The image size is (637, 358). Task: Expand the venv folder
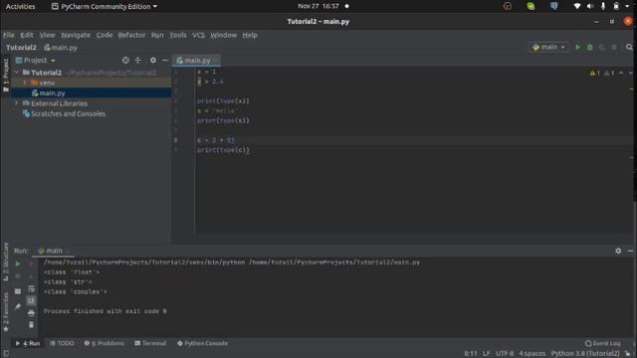25,83
